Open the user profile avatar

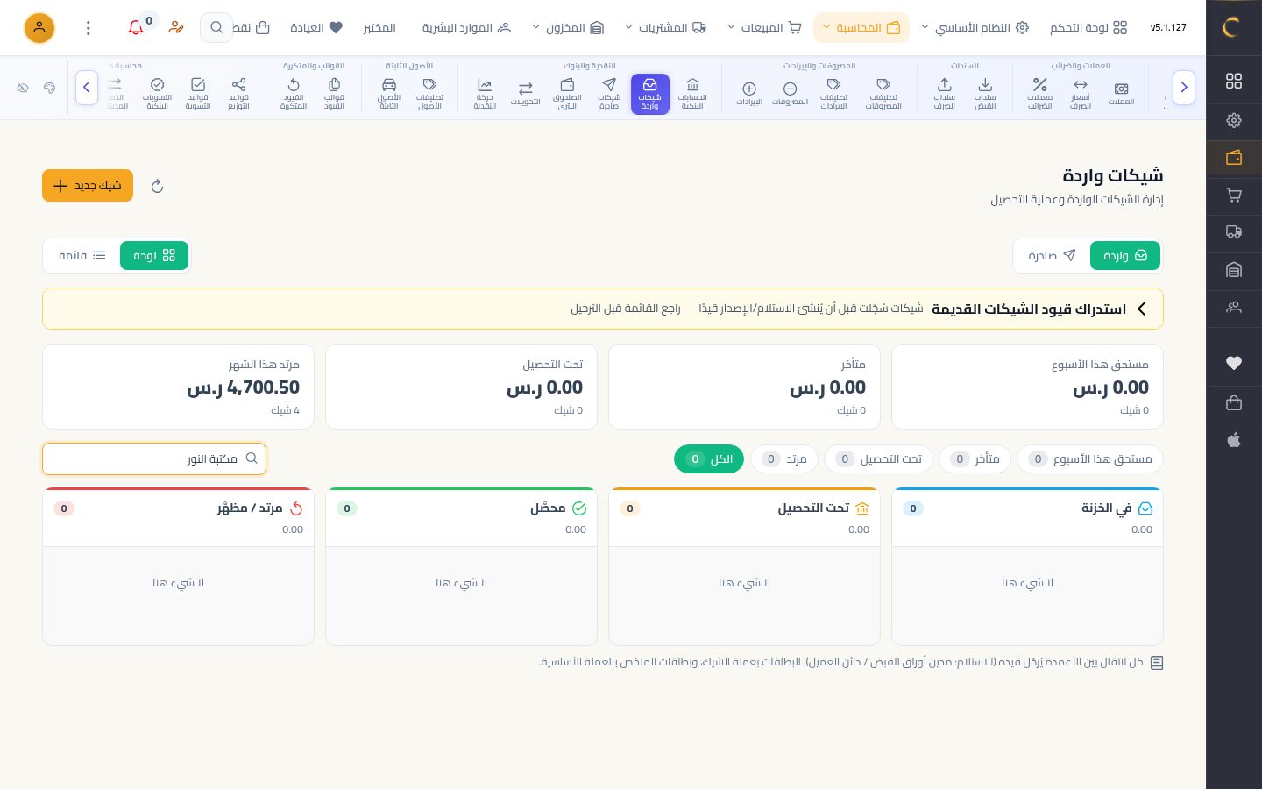[x=39, y=28]
